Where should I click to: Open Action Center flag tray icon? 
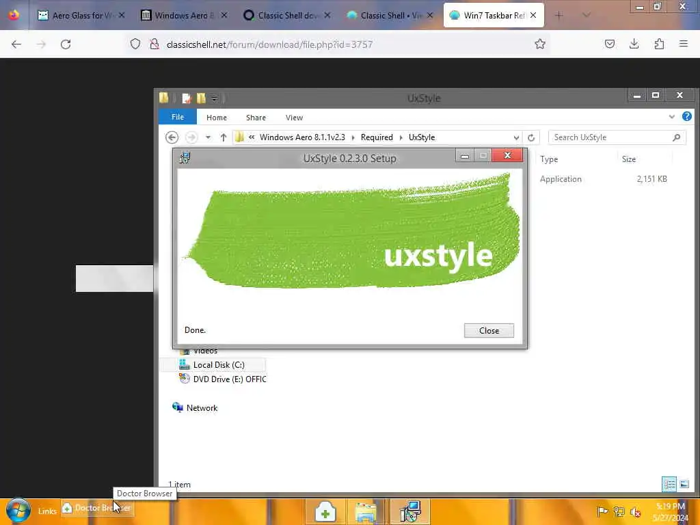[x=602, y=511]
